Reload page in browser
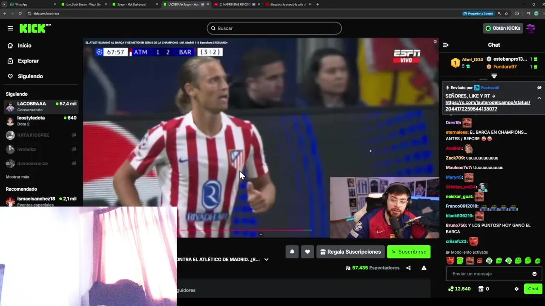545x306 pixels. pos(20,14)
